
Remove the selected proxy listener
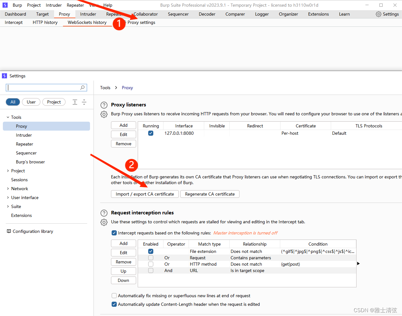(123, 144)
